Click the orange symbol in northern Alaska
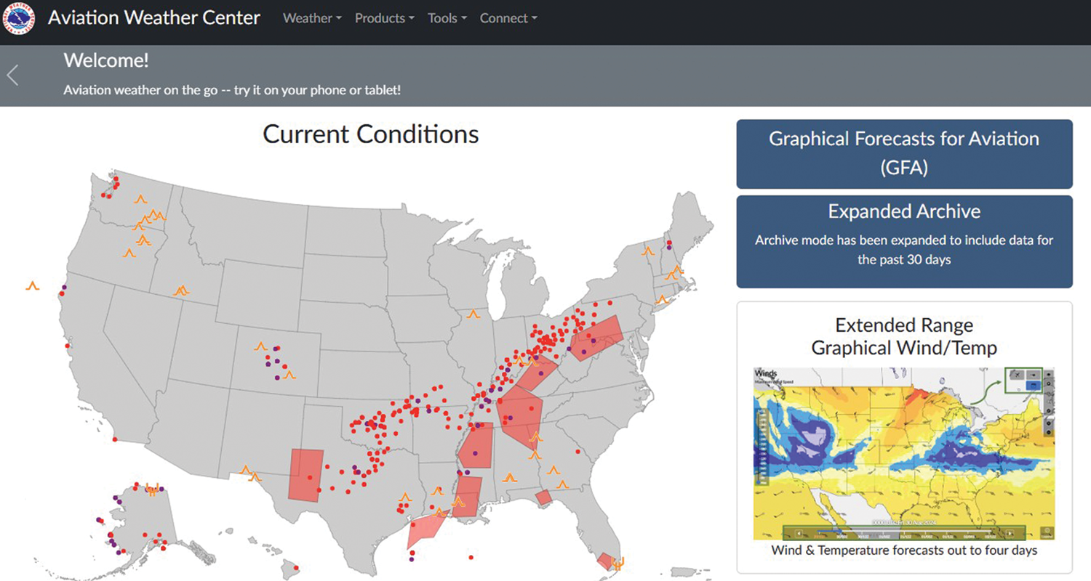 pyautogui.click(x=152, y=489)
